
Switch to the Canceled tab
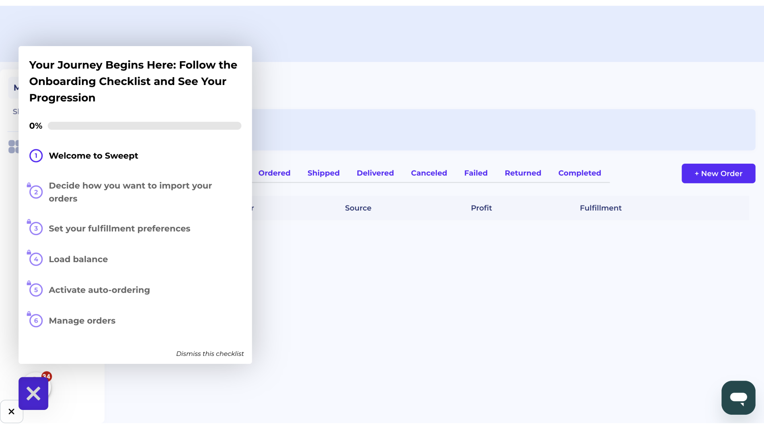pos(429,173)
